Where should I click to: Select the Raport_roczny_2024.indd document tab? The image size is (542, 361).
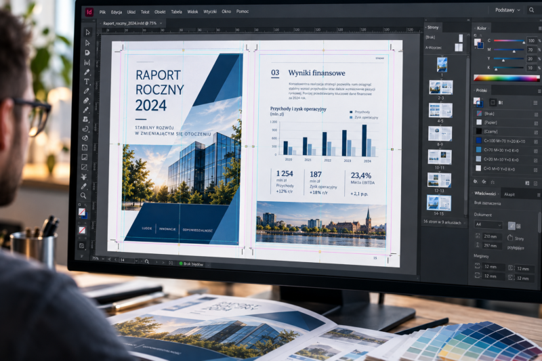point(130,24)
